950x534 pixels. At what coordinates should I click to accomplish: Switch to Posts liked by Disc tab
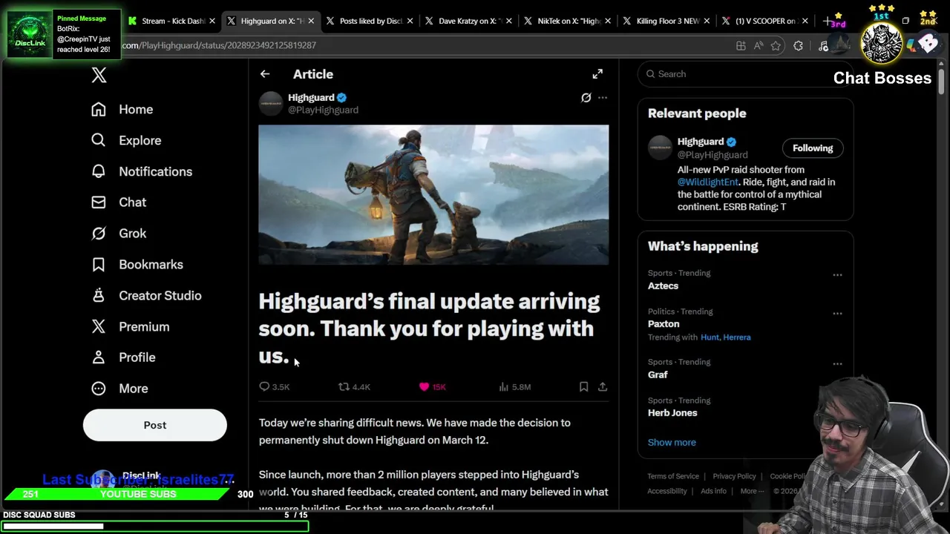click(369, 21)
